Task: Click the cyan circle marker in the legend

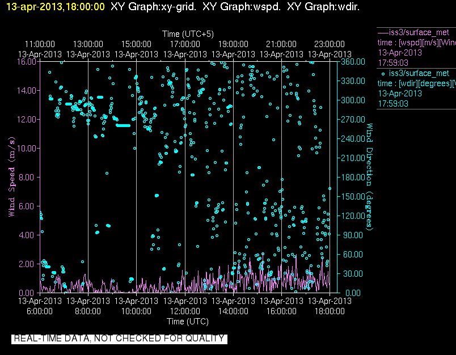Action: (x=383, y=74)
